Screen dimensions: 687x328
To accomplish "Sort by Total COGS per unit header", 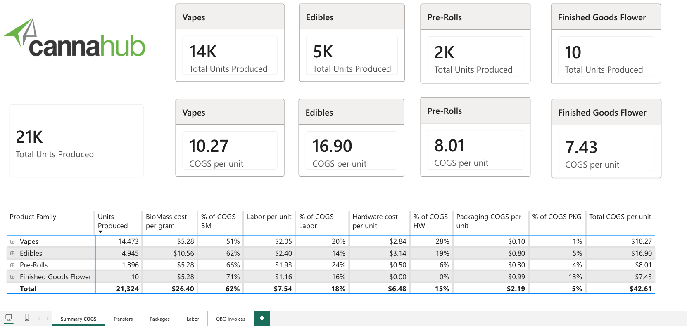I will (x=620, y=217).
